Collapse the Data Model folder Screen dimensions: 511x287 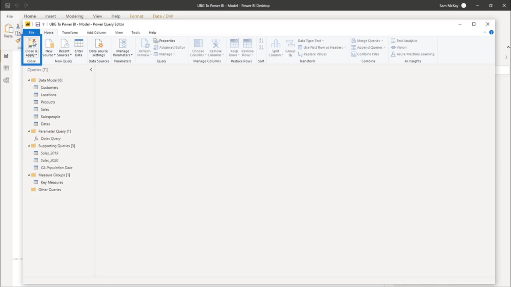(29, 80)
